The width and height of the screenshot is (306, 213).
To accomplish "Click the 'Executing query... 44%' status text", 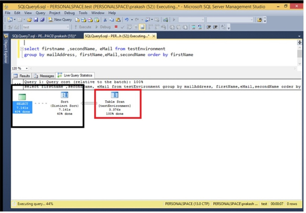I will 35,204.
